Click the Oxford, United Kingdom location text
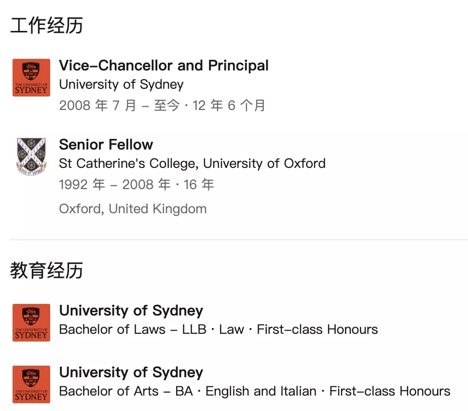Screen dimensions: 468x411 click(133, 208)
